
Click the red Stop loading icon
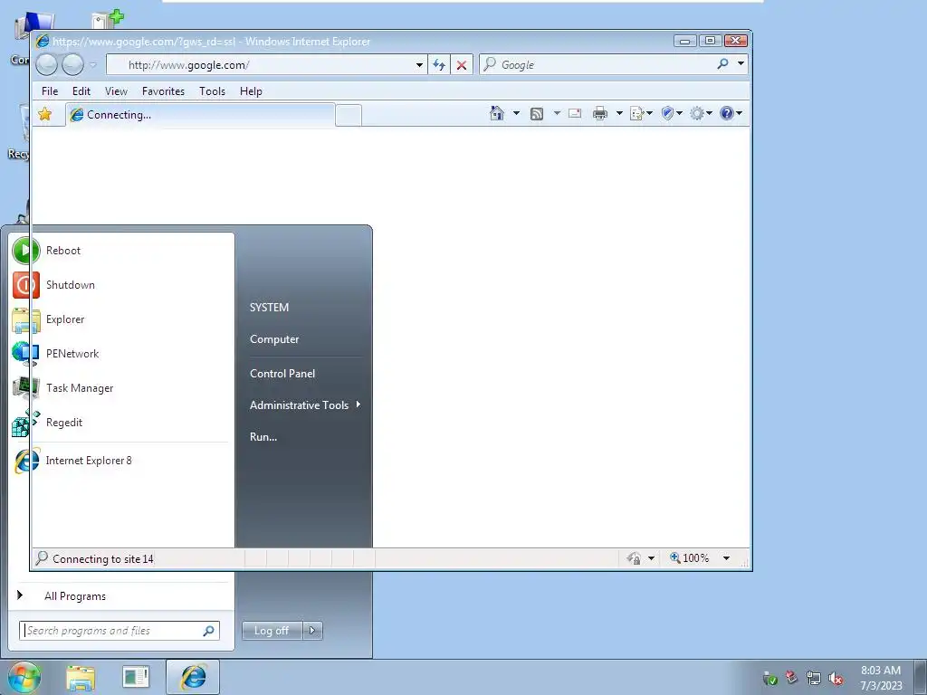pyautogui.click(x=462, y=65)
